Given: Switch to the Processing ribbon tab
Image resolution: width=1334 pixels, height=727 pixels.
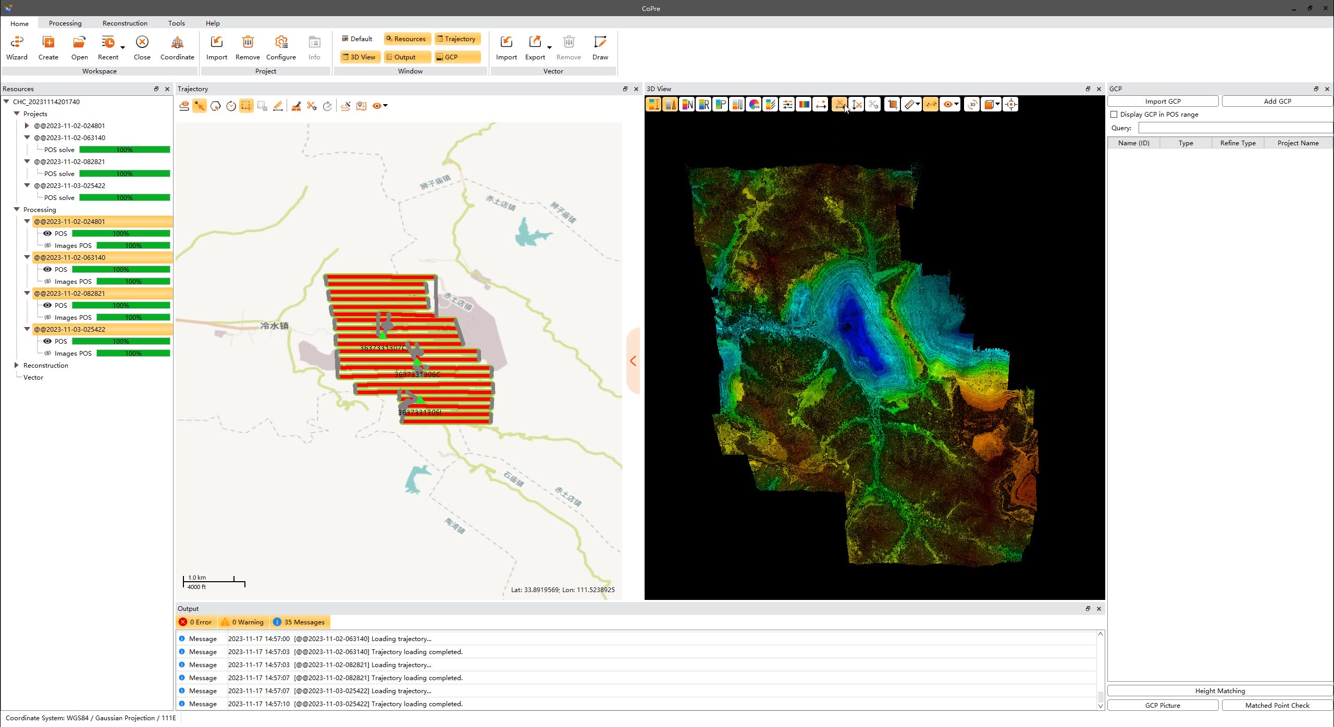Looking at the screenshot, I should [65, 23].
